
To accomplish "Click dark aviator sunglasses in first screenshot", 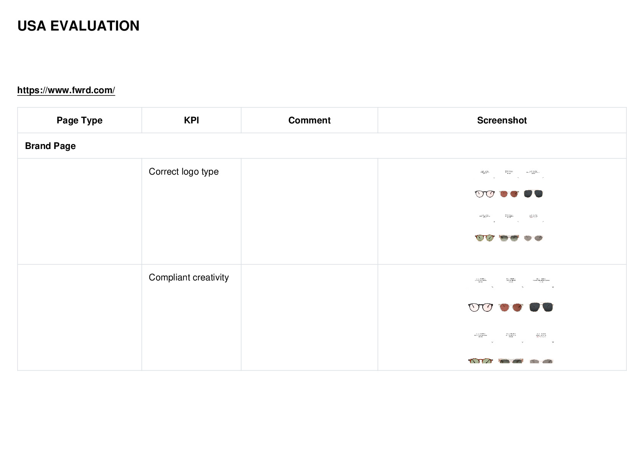I will coord(533,194).
